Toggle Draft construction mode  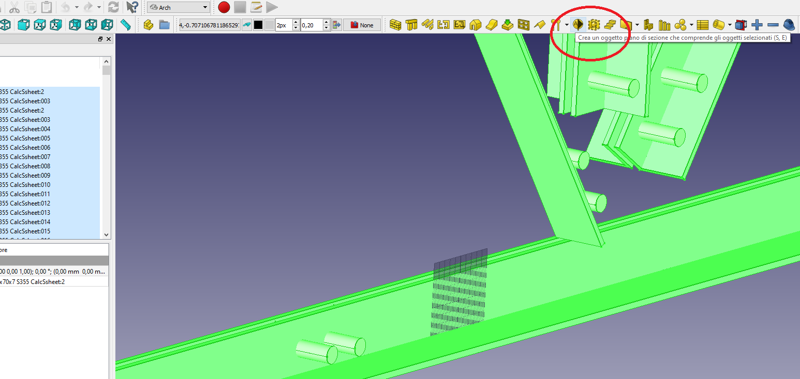point(247,25)
